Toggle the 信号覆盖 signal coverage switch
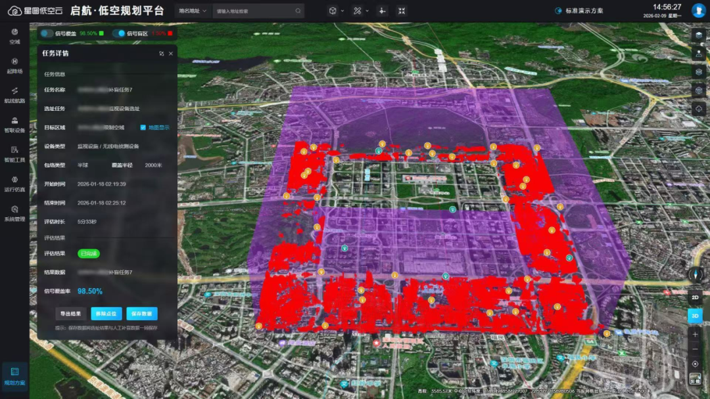The width and height of the screenshot is (710, 399). click(47, 33)
